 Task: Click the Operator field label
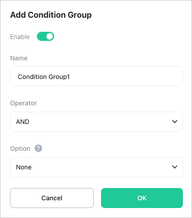point(24,103)
